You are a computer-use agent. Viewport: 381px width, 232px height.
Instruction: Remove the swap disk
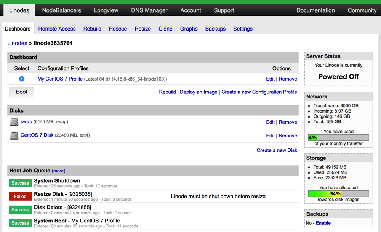click(x=288, y=122)
